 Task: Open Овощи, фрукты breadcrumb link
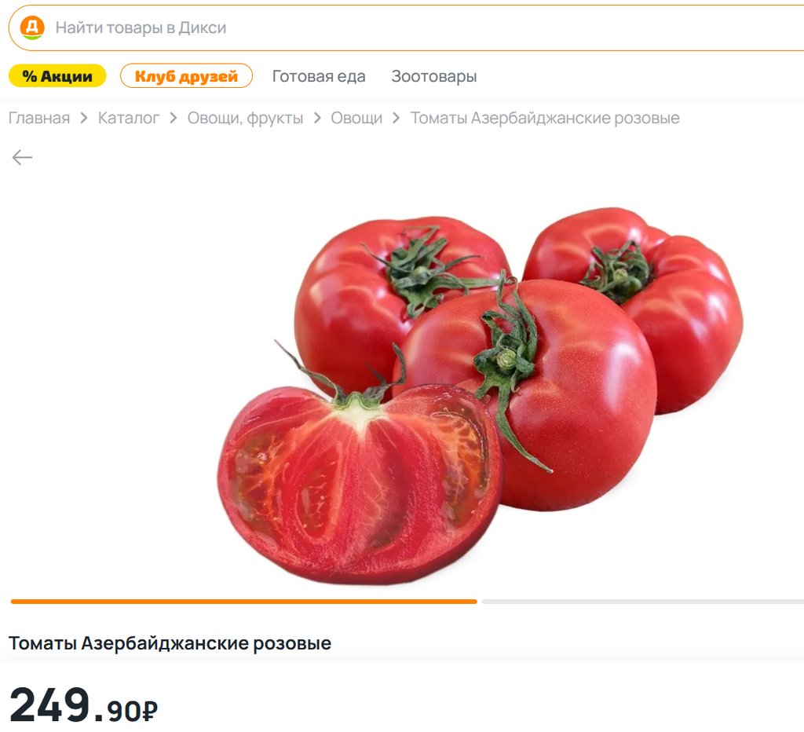pyautogui.click(x=245, y=118)
